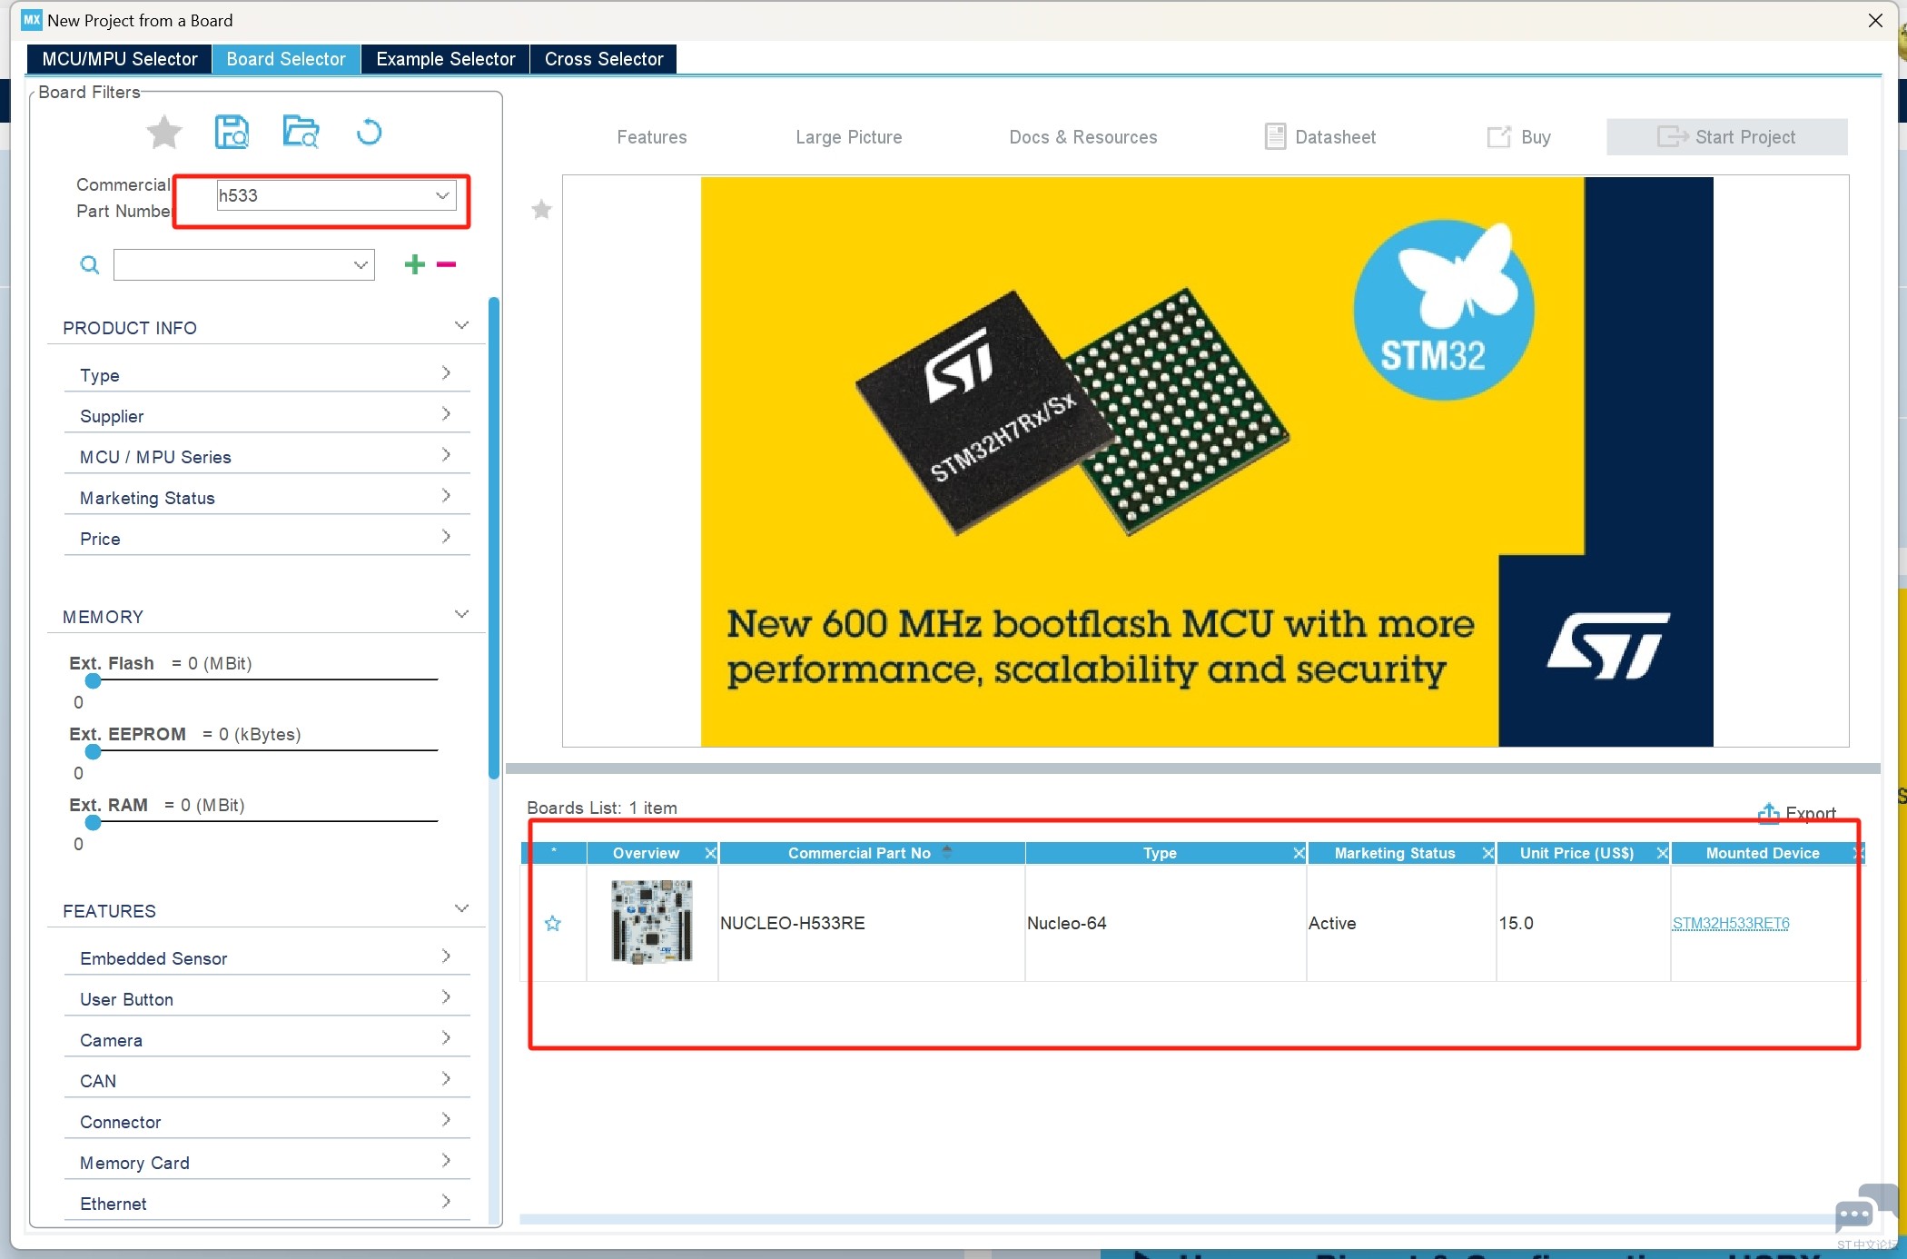Screen dimensions: 1907x1259
Task: Remove the Type column
Action: pos(1299,853)
